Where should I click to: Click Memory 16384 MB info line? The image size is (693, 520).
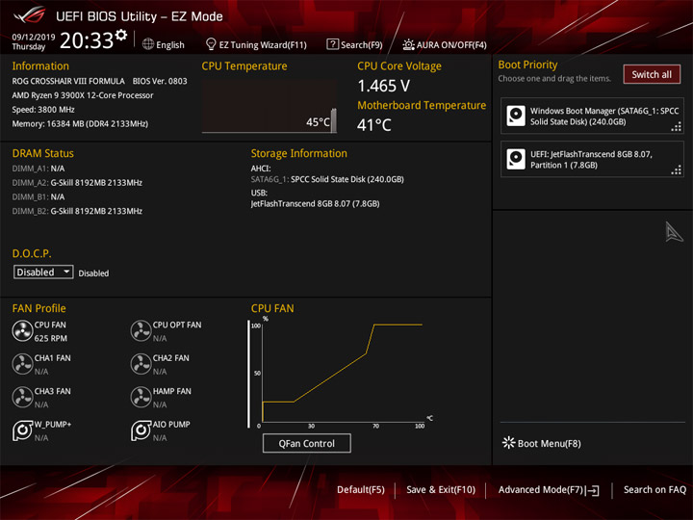(80, 124)
